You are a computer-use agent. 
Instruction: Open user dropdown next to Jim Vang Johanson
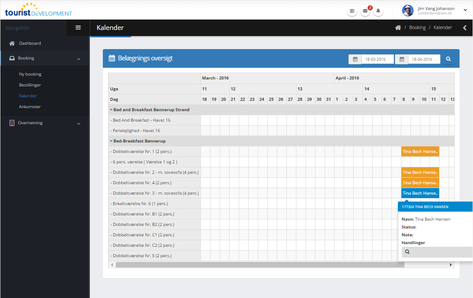(465, 10)
